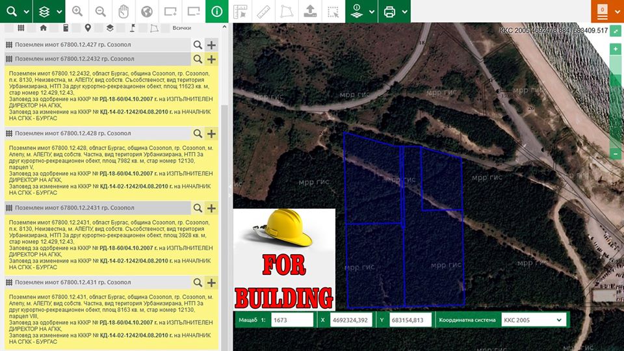Toggle the checkbox before the location pin icon
Viewport: 624px width, 351px height.
tap(77, 29)
